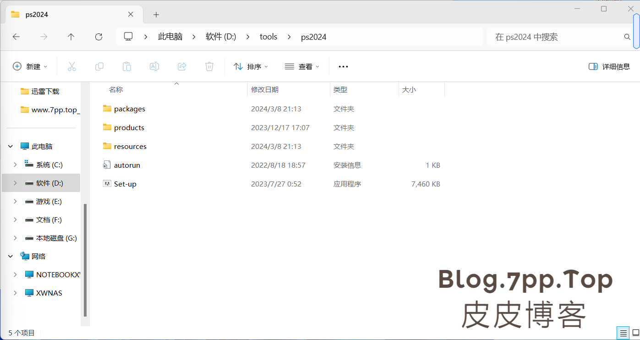The width and height of the screenshot is (640, 340).
Task: Click the search magnifier icon
Action: pyautogui.click(x=627, y=37)
